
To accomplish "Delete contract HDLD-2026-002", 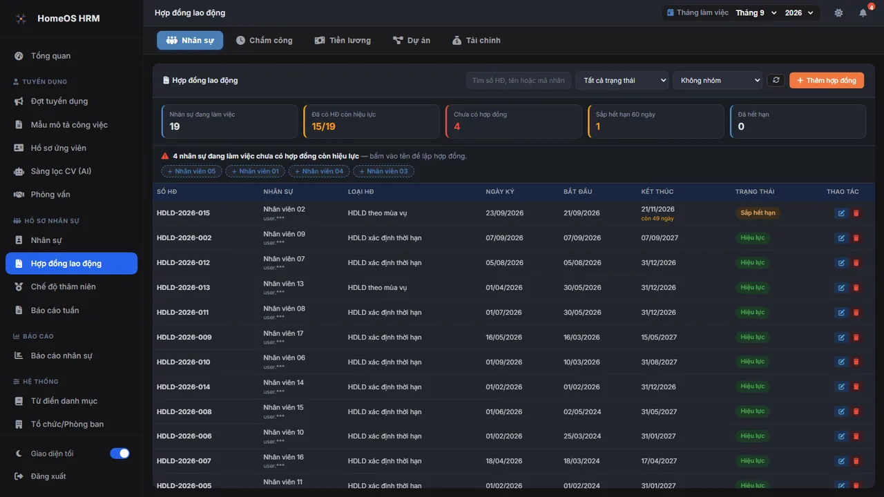I will click(856, 238).
